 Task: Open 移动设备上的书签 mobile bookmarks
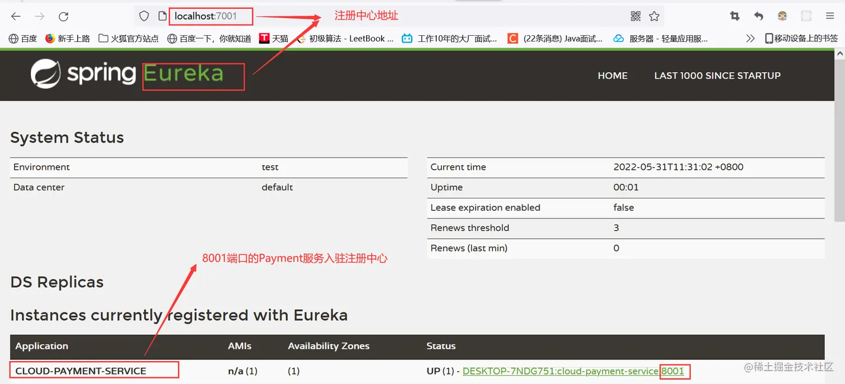[801, 39]
